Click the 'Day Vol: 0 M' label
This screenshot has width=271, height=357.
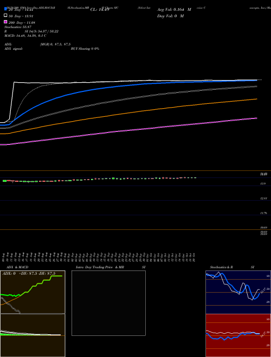[x=170, y=16]
